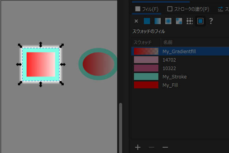Choose the Radial gradient fill icon
The height and width of the screenshot is (153, 229).
pyautogui.click(x=168, y=21)
